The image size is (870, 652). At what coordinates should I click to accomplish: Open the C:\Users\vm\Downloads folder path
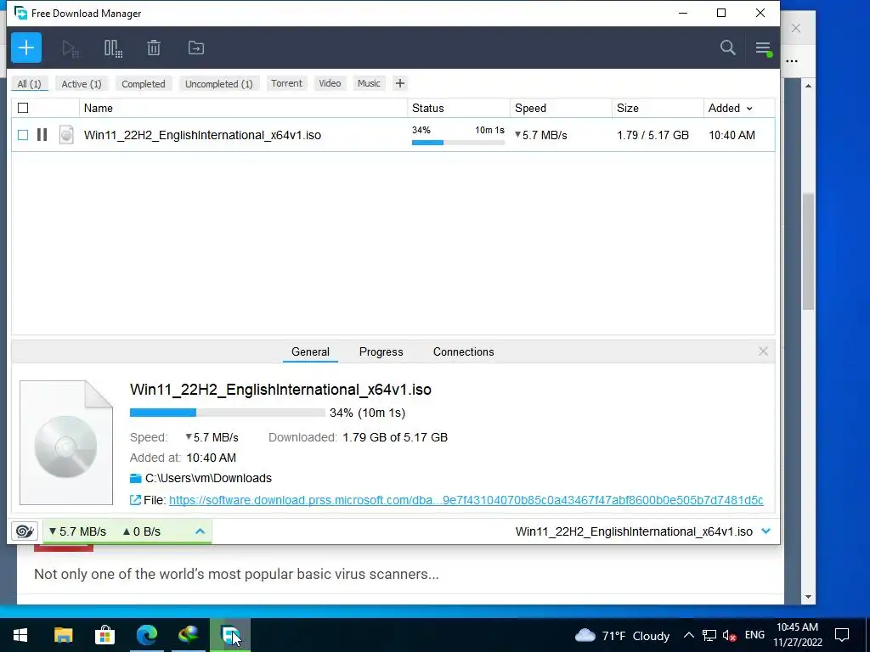208,478
